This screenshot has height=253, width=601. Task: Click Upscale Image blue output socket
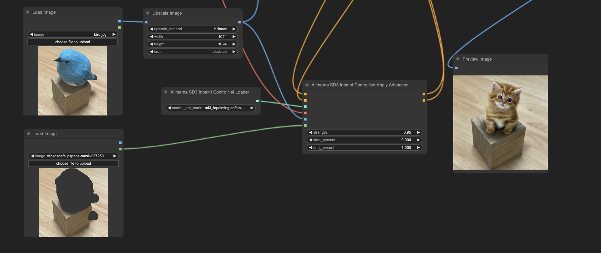point(239,22)
